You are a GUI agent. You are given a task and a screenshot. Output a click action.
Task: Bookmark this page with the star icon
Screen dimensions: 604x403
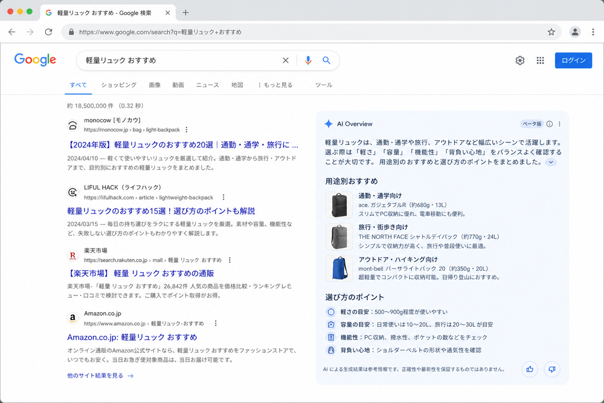pos(551,32)
